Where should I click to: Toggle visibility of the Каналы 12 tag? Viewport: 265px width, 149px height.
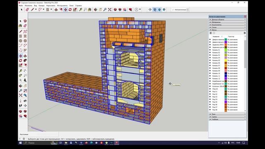click(x=210, y=79)
